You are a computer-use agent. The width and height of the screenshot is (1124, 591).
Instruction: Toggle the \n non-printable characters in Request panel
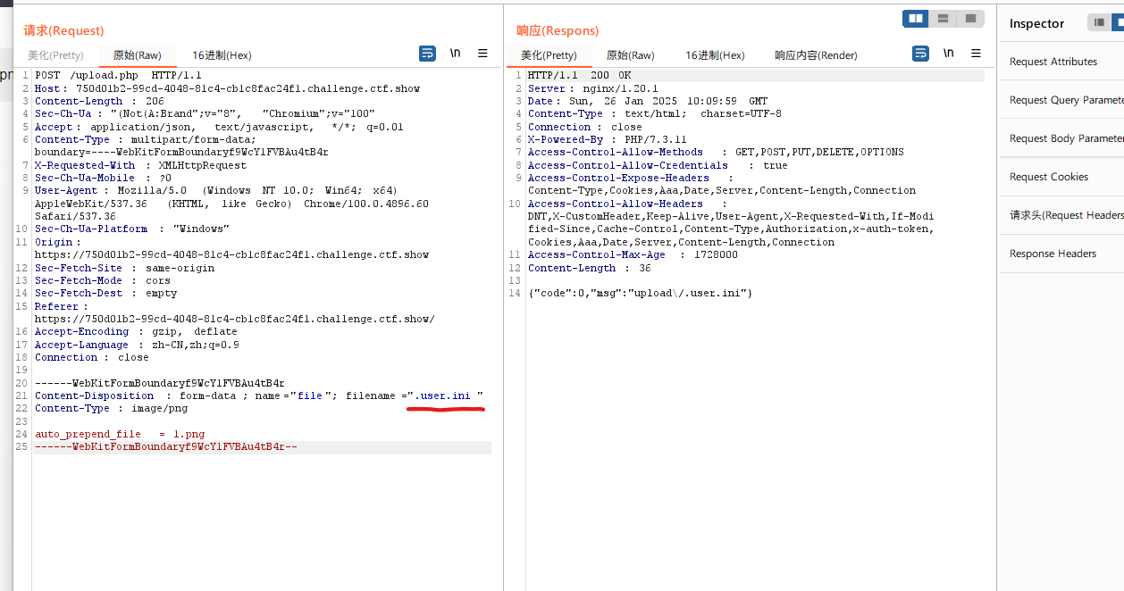[456, 54]
